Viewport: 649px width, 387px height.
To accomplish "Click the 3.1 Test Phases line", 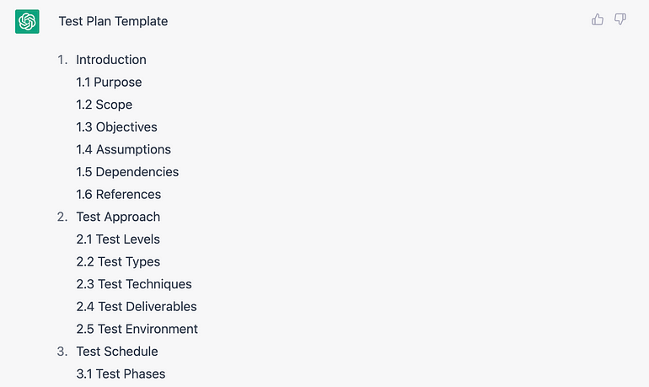I will [x=121, y=374].
